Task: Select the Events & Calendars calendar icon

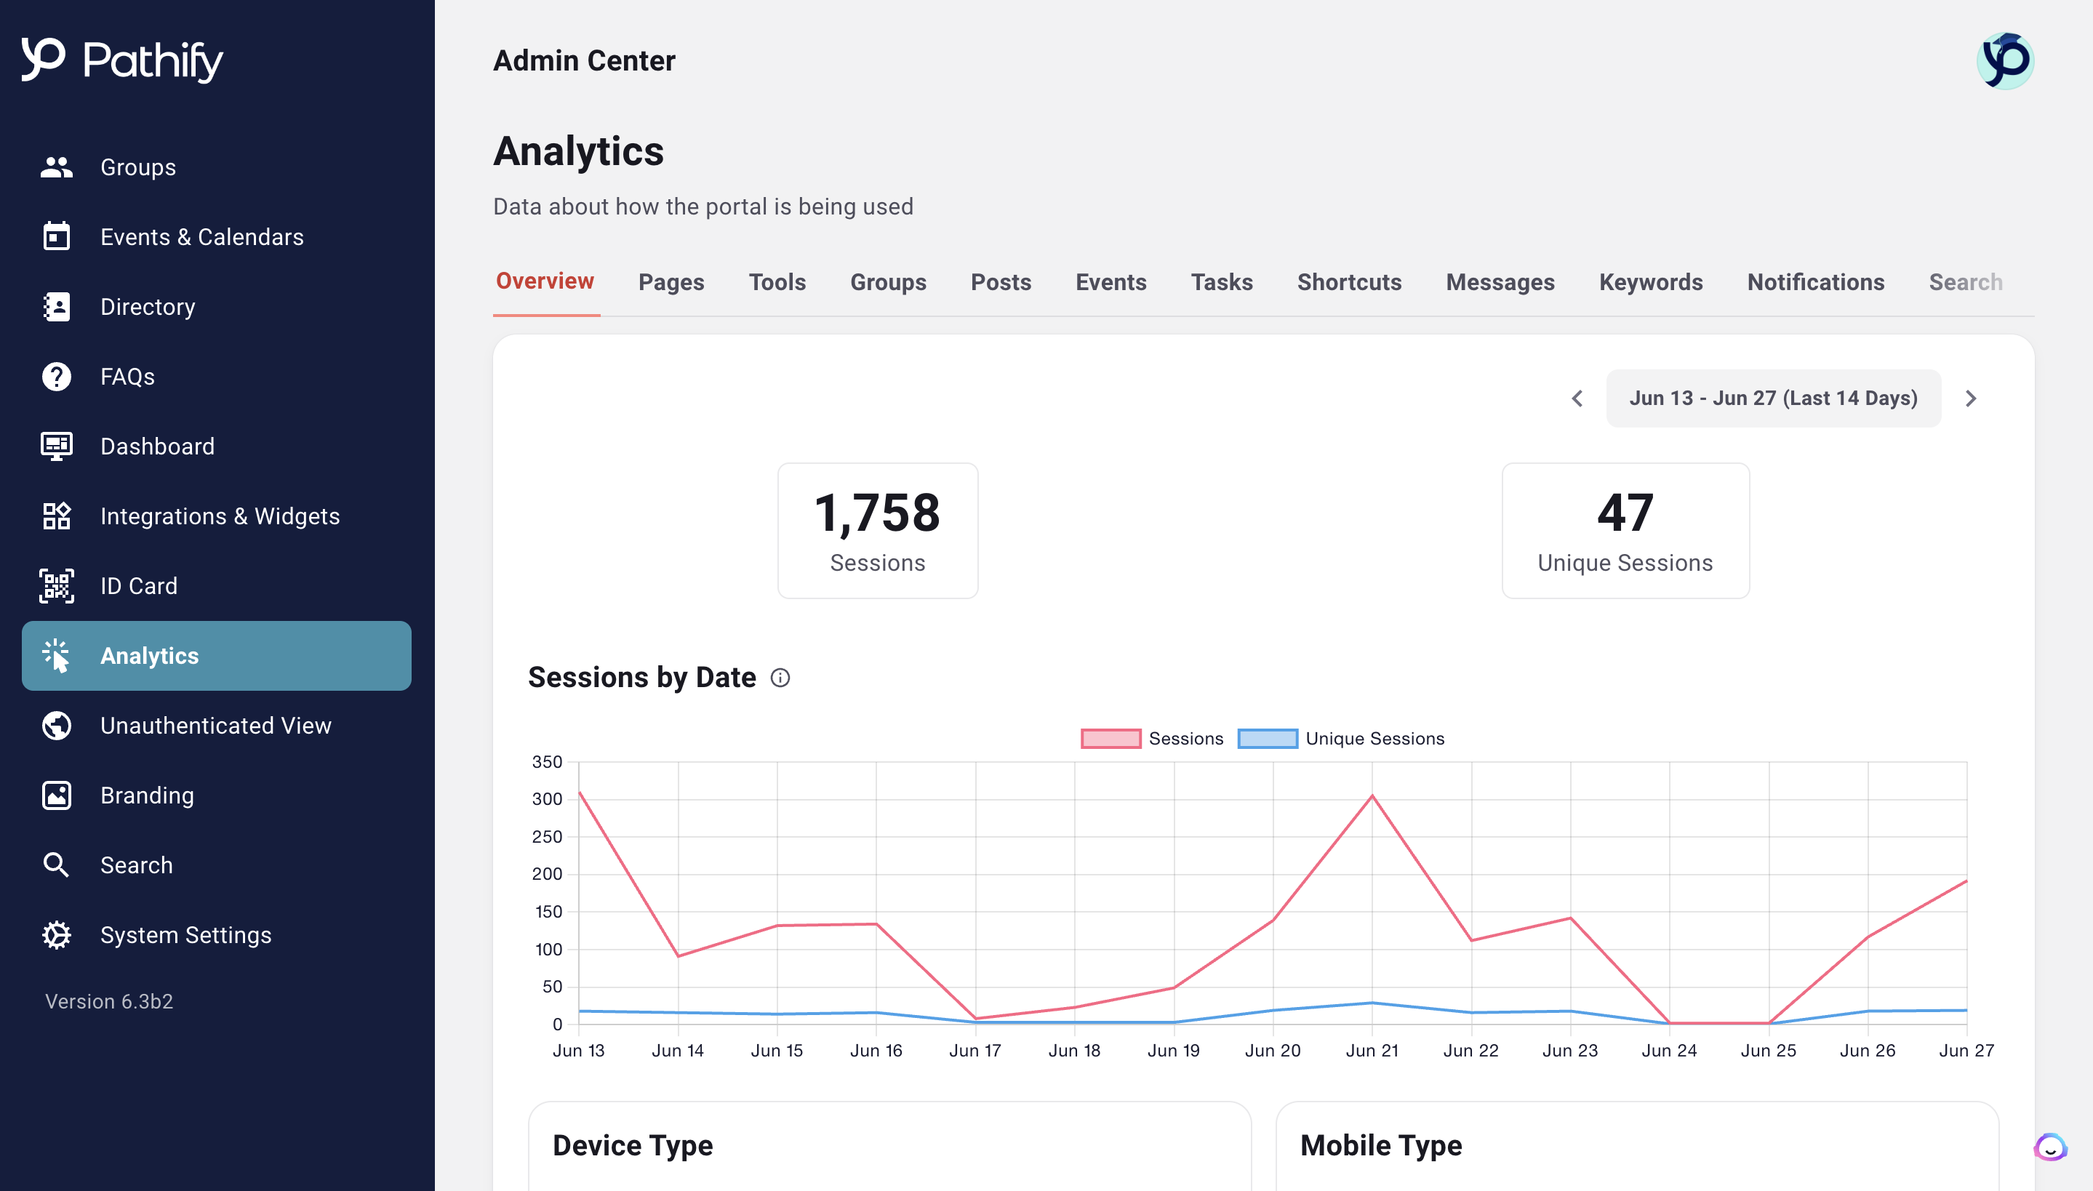Action: (55, 236)
